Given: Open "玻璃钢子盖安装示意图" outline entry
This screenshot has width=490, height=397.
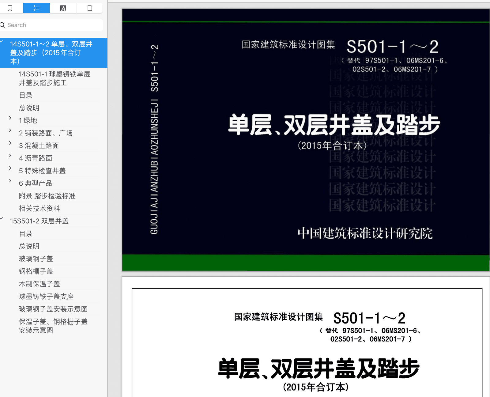Looking at the screenshot, I should [53, 309].
